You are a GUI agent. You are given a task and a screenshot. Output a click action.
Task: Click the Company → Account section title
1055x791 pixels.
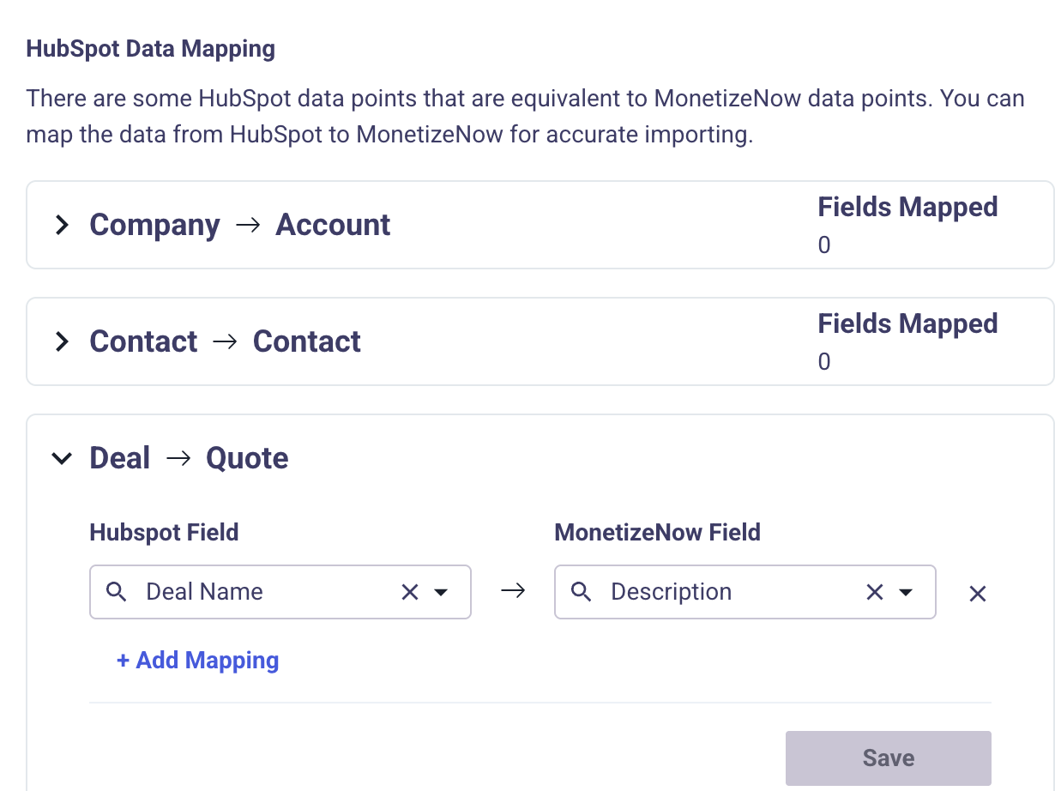click(240, 226)
